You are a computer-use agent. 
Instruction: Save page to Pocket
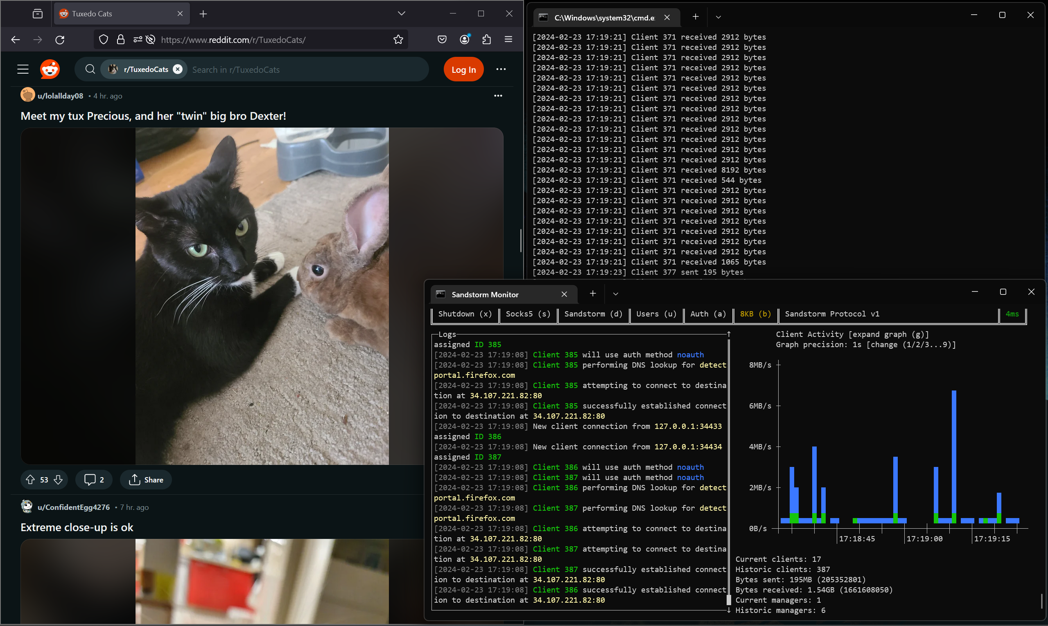click(442, 40)
